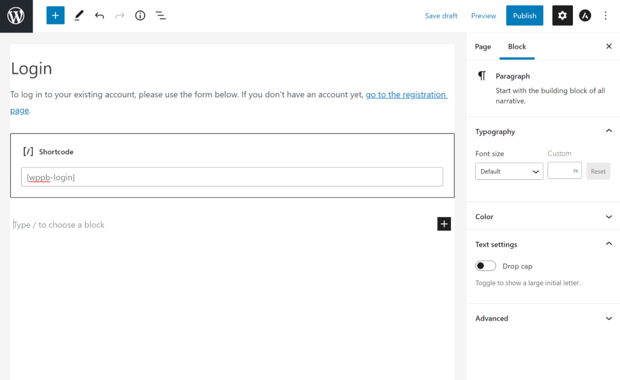This screenshot has height=380, width=620.
Task: Click the black add block button in the empty paragraph
Action: click(444, 224)
